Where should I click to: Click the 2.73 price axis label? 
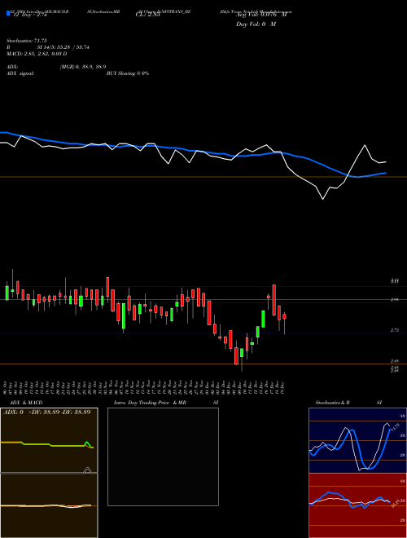[x=395, y=330]
